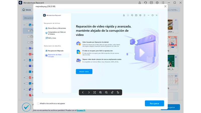Rotate the preview image clockwise
This screenshot has height=113, width=201.
click(x=112, y=92)
